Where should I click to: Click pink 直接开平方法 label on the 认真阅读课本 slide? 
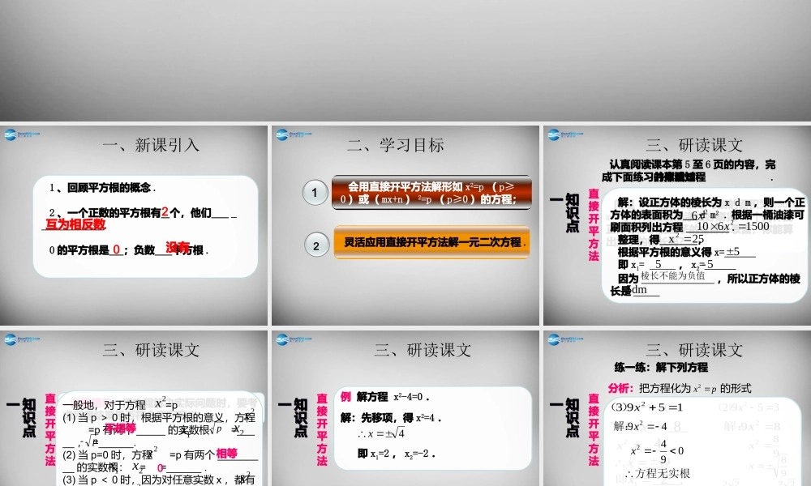click(x=594, y=224)
